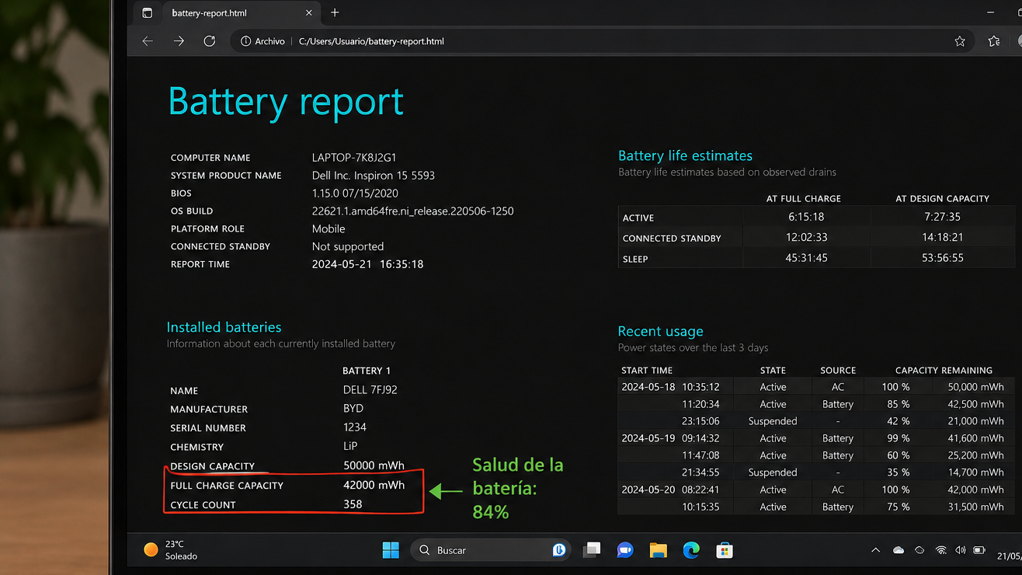
Task: Click the manufacturer value BYD
Action: coord(353,408)
